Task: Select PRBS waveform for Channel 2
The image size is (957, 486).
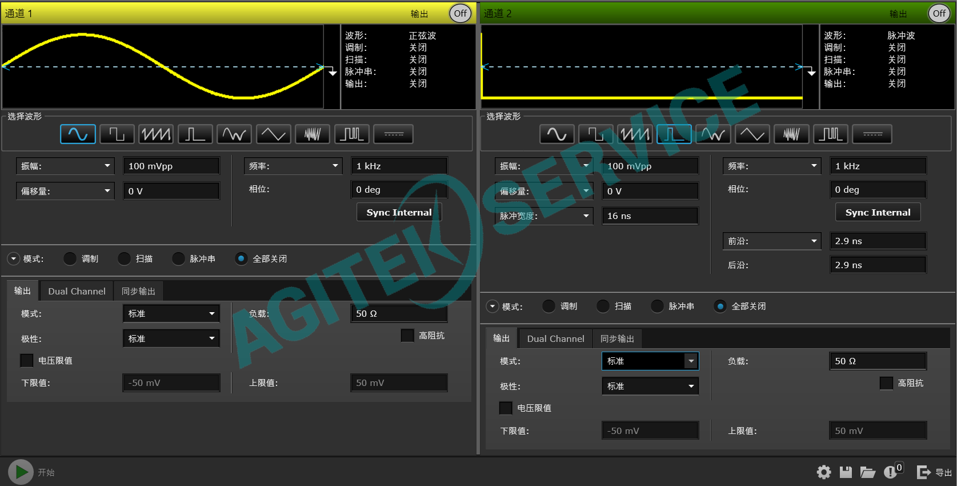Action: (831, 134)
